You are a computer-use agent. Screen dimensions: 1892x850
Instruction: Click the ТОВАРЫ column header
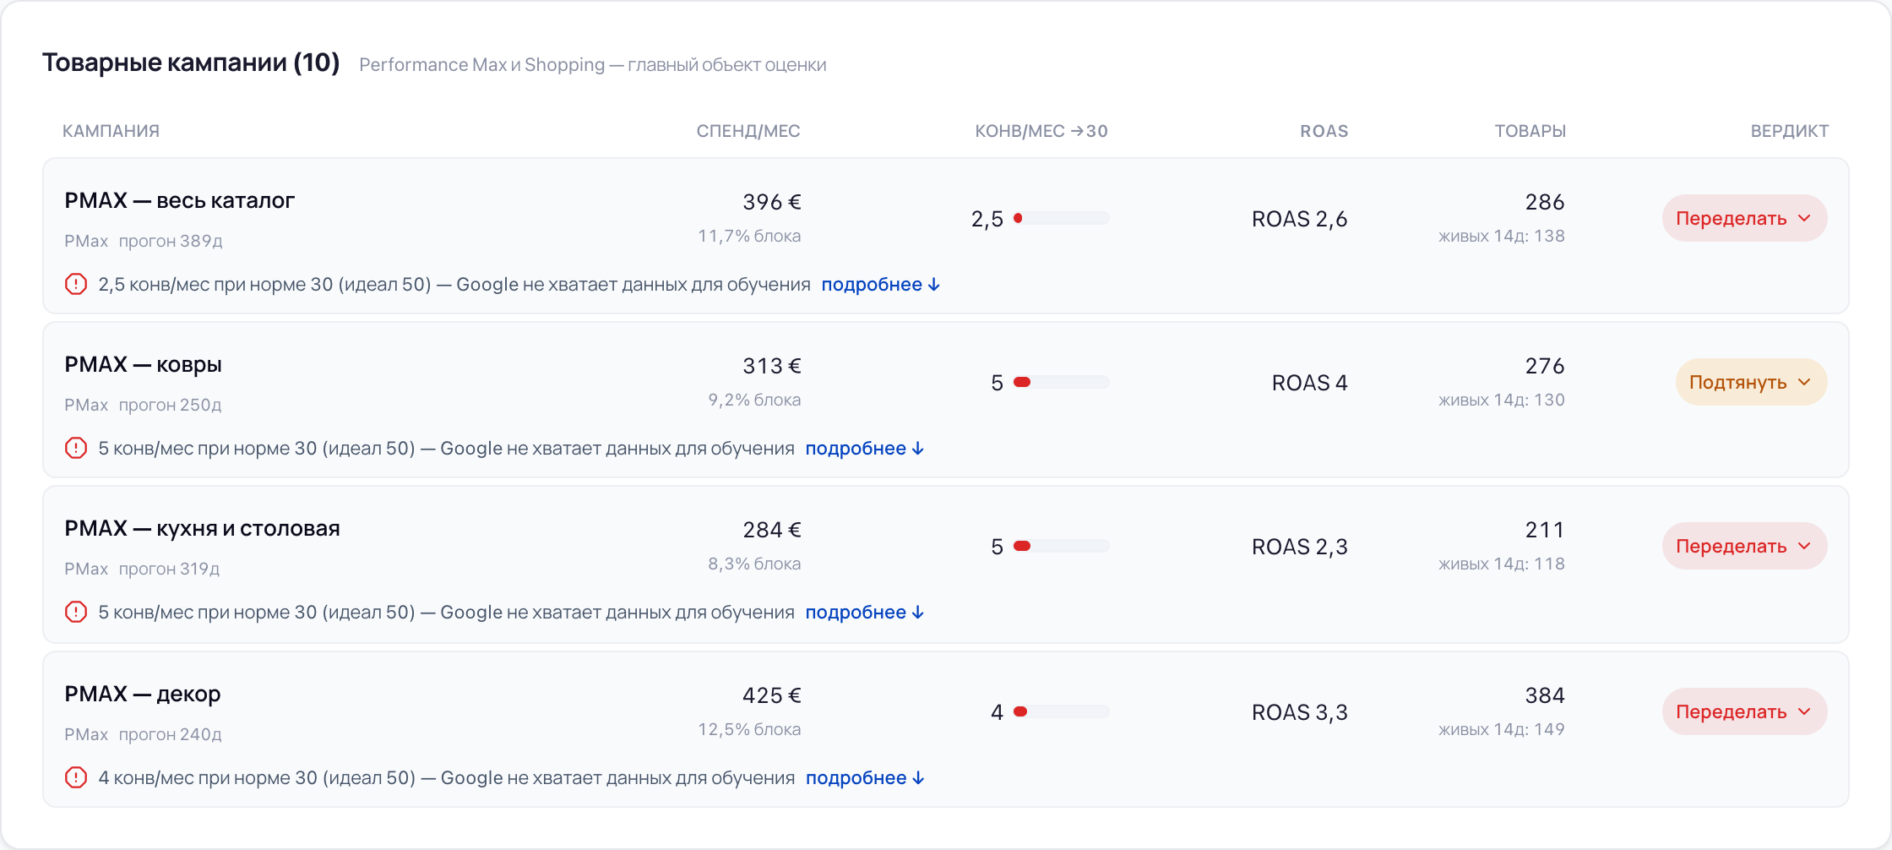pyautogui.click(x=1530, y=131)
